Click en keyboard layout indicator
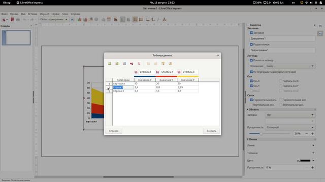 pyautogui.click(x=294, y=3)
